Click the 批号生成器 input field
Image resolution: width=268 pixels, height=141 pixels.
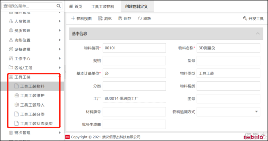134,124
